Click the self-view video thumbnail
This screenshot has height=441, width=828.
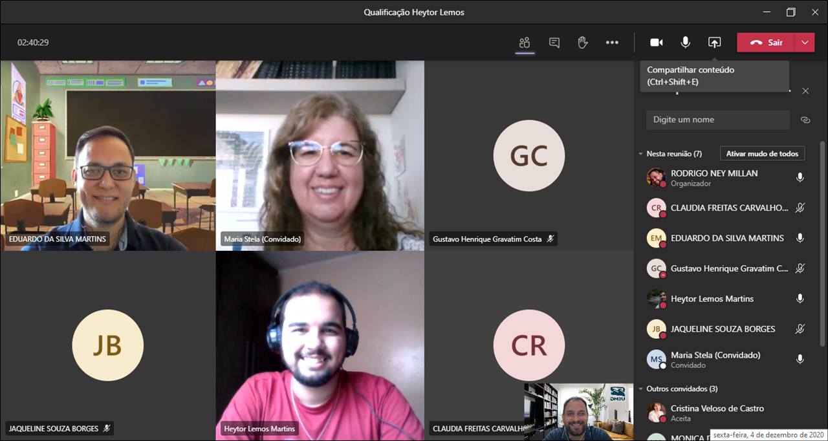[x=578, y=411]
